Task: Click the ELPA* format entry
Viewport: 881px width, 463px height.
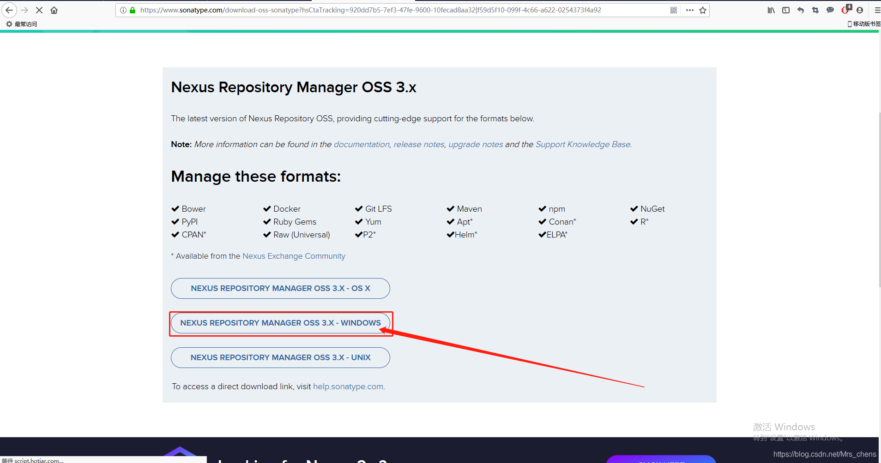Action: pyautogui.click(x=553, y=235)
